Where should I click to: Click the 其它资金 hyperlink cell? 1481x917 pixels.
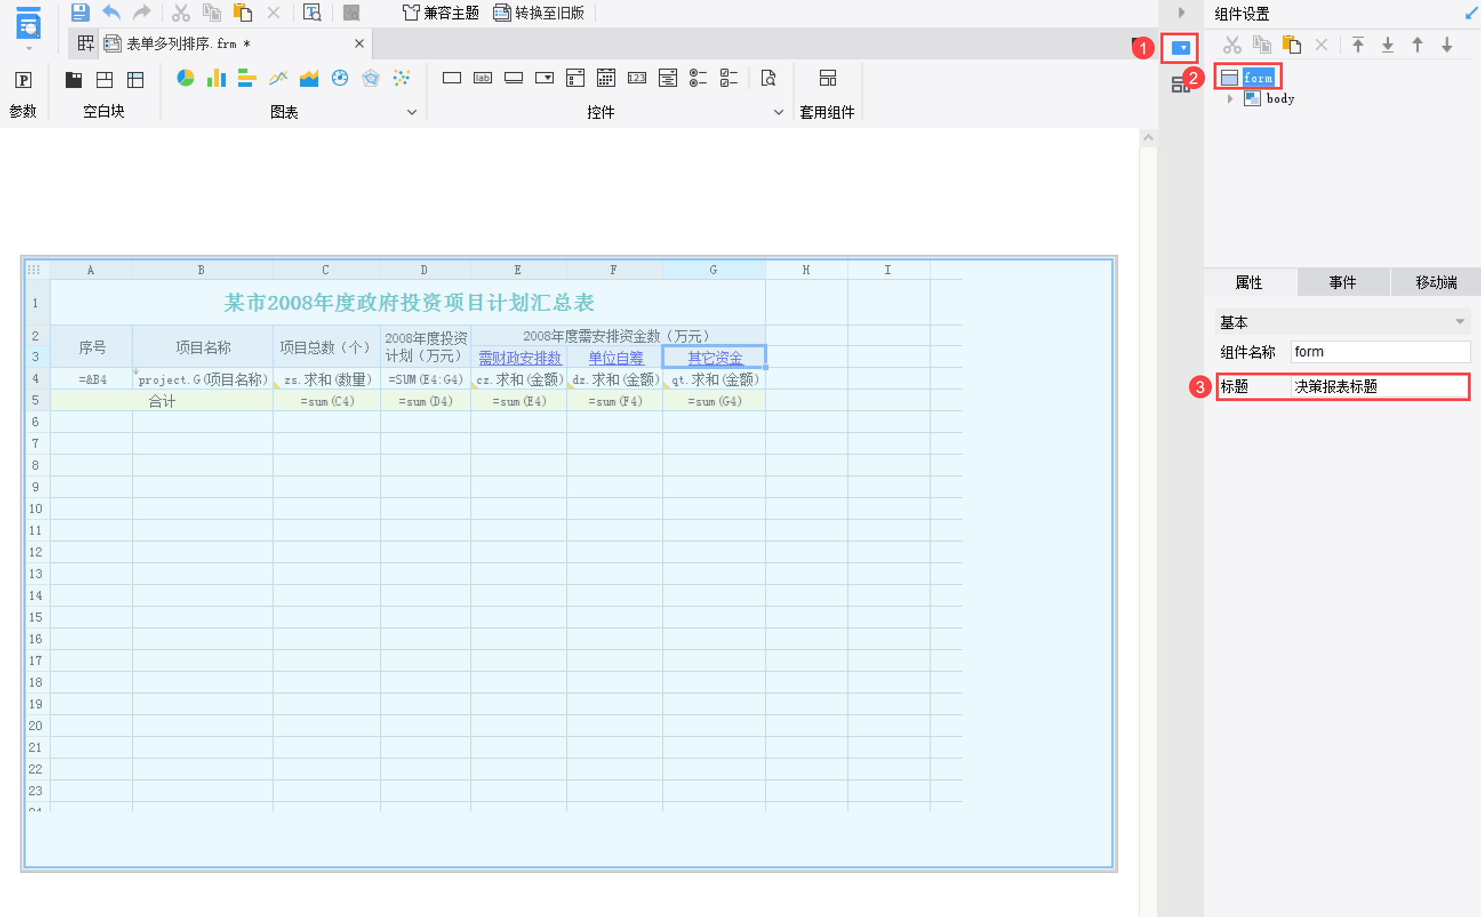[x=714, y=358]
